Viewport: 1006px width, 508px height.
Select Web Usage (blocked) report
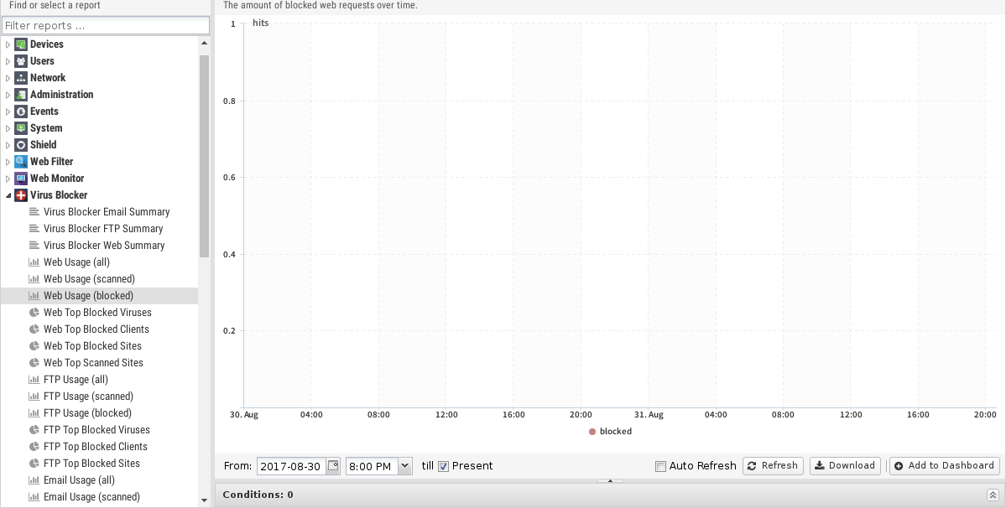pyautogui.click(x=100, y=295)
